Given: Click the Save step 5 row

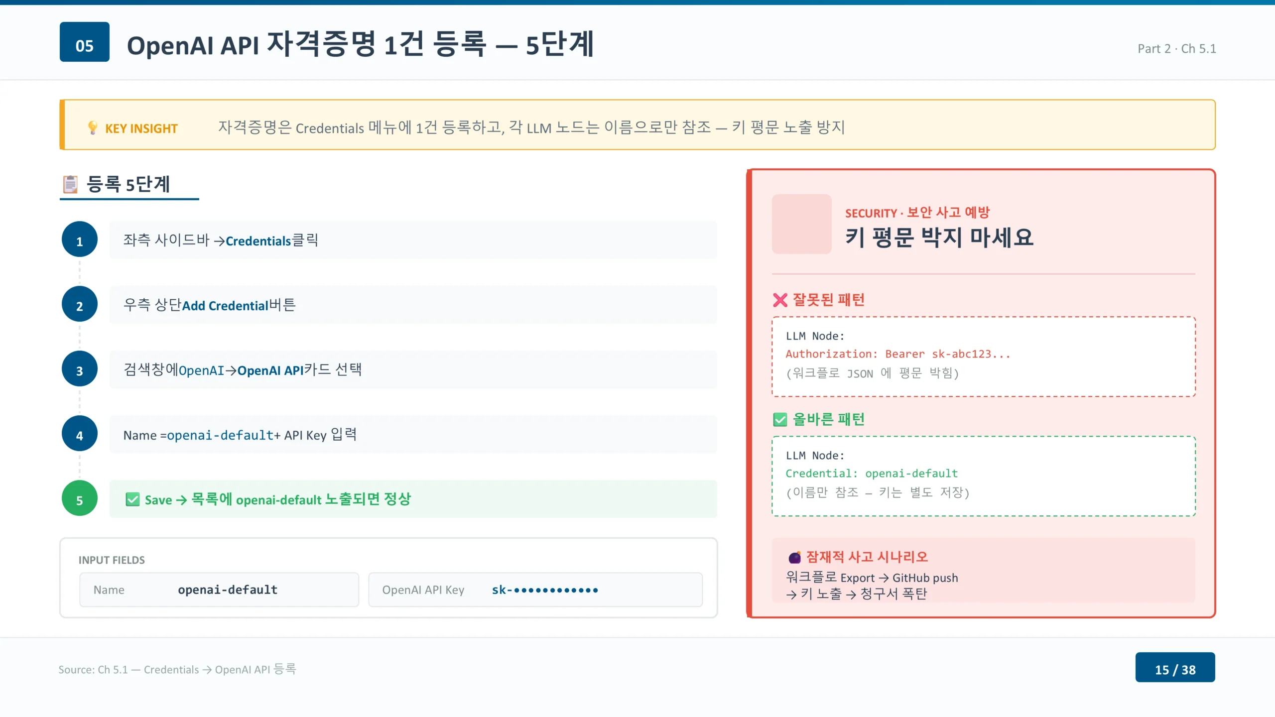Looking at the screenshot, I should pos(413,499).
